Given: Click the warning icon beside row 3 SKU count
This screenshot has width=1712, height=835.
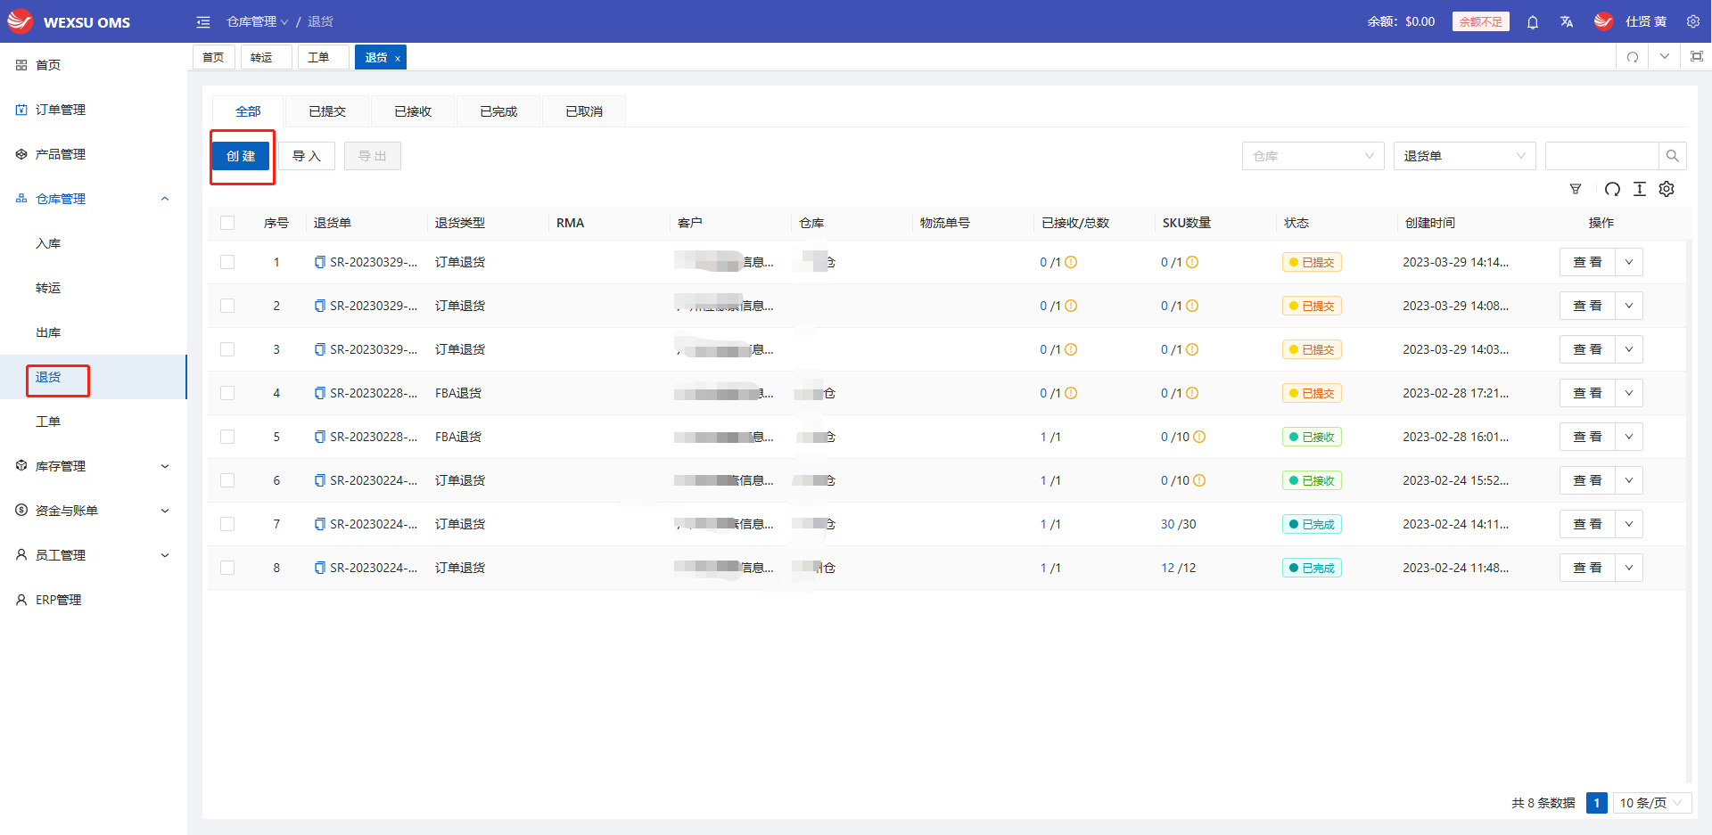Looking at the screenshot, I should coord(1192,349).
